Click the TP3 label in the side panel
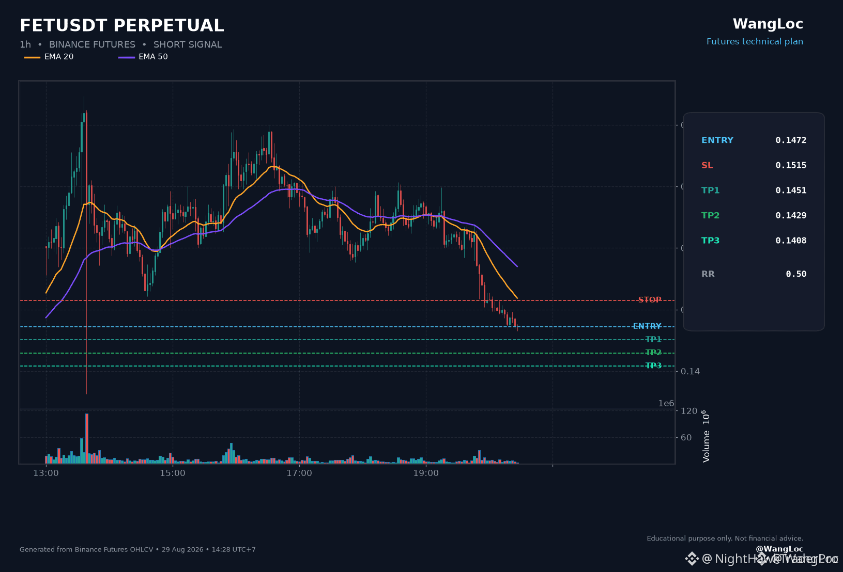The image size is (843, 572). 711,241
